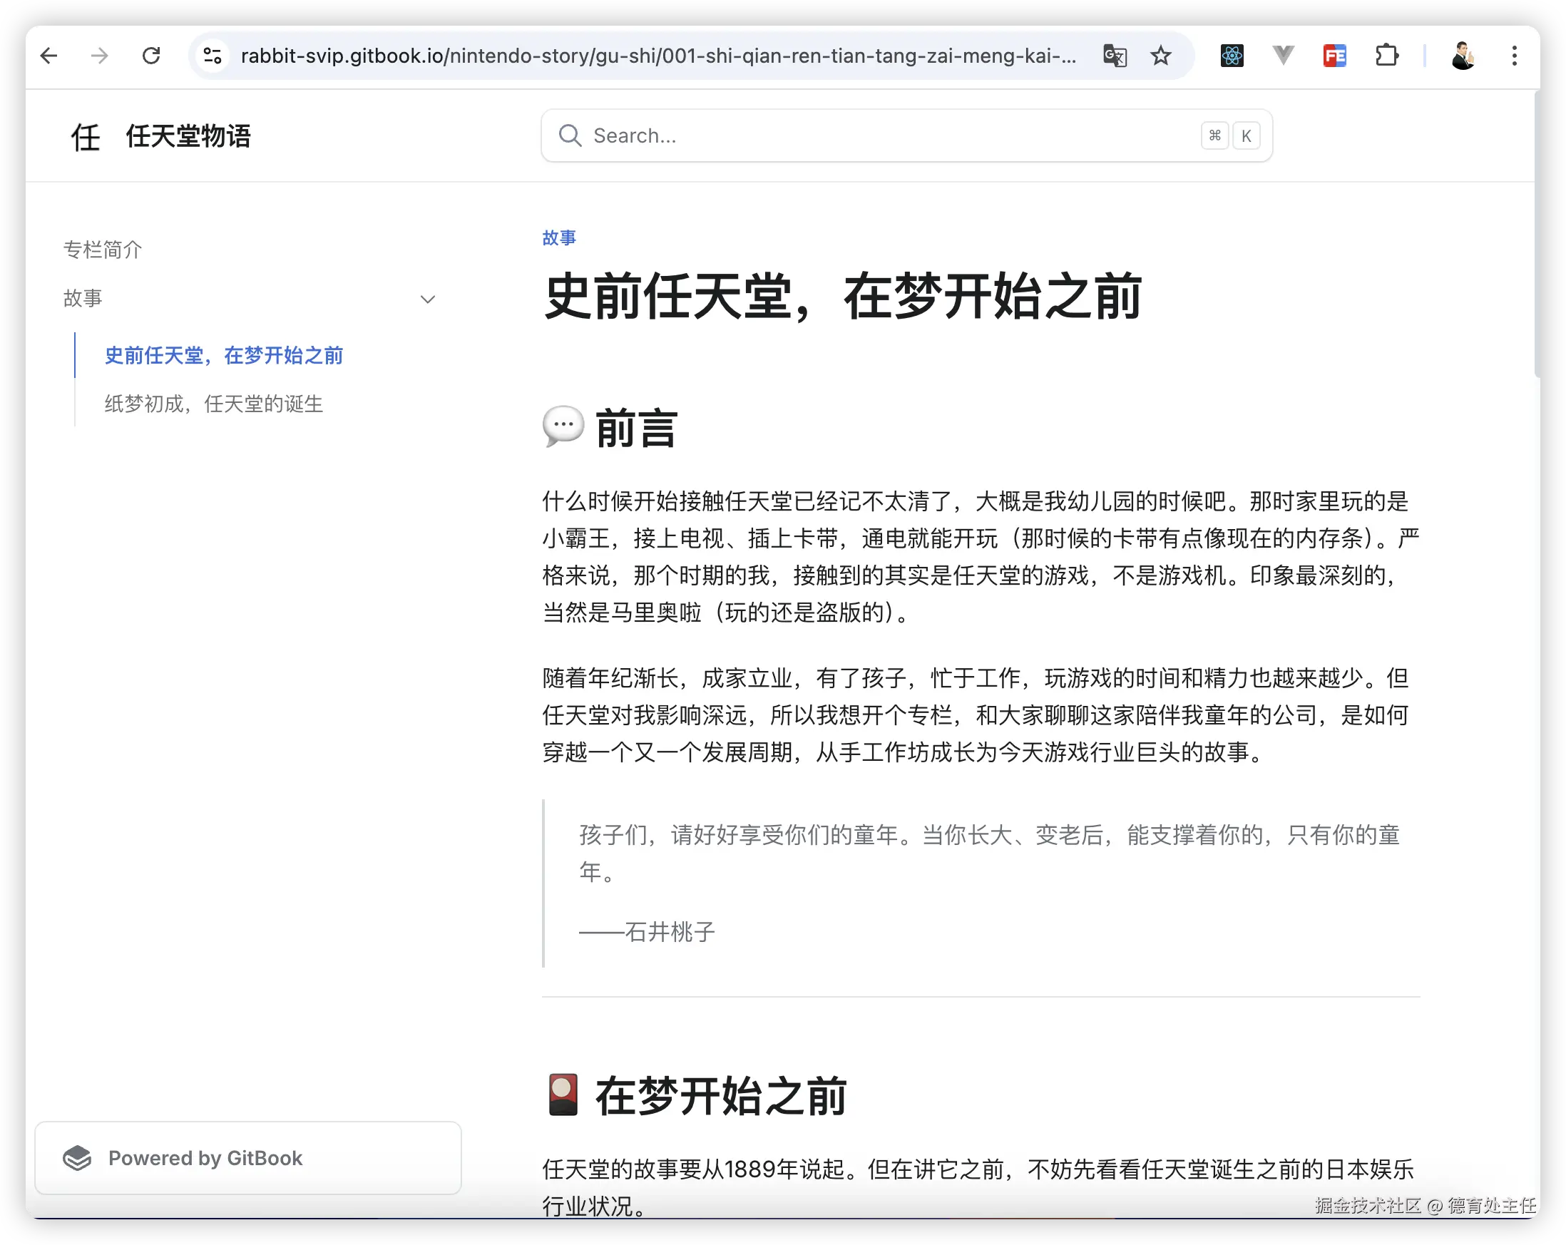Reload the current page
Screen dimensions: 1566x1245
coord(151,56)
